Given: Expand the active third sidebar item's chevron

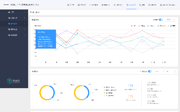Looking at the screenshot, I should coord(25,24).
